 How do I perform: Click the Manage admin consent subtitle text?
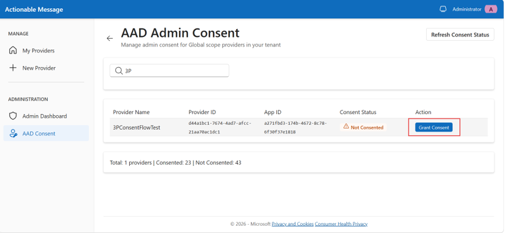(201, 45)
